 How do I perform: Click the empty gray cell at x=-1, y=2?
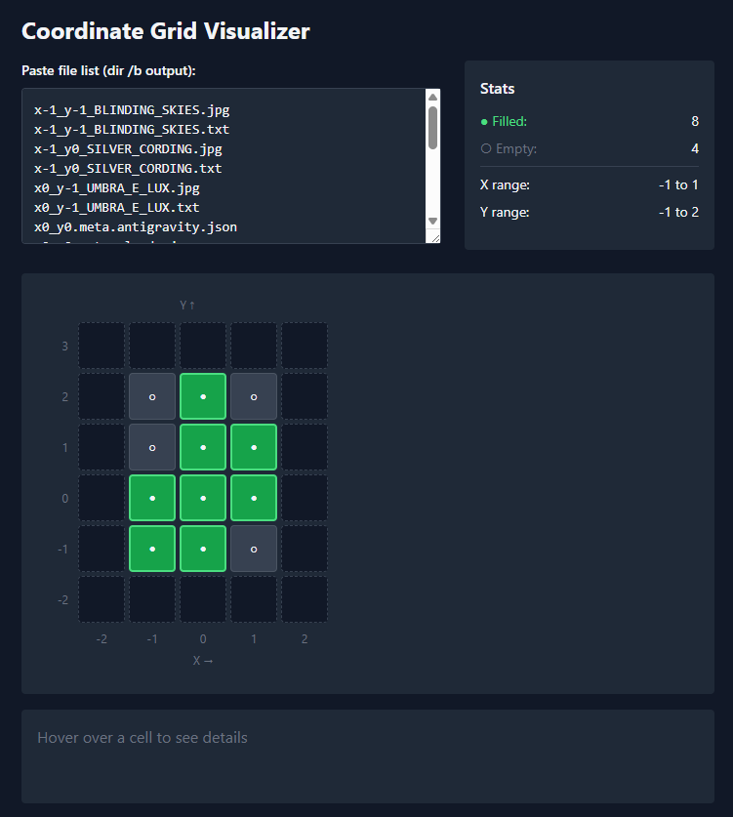152,396
